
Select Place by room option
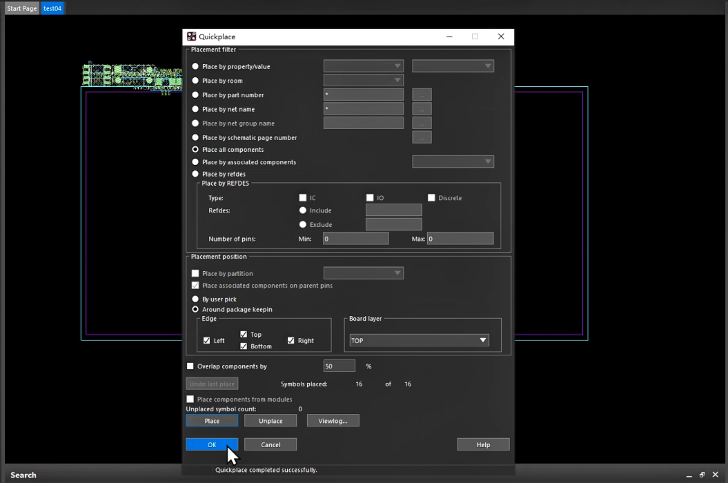(195, 80)
